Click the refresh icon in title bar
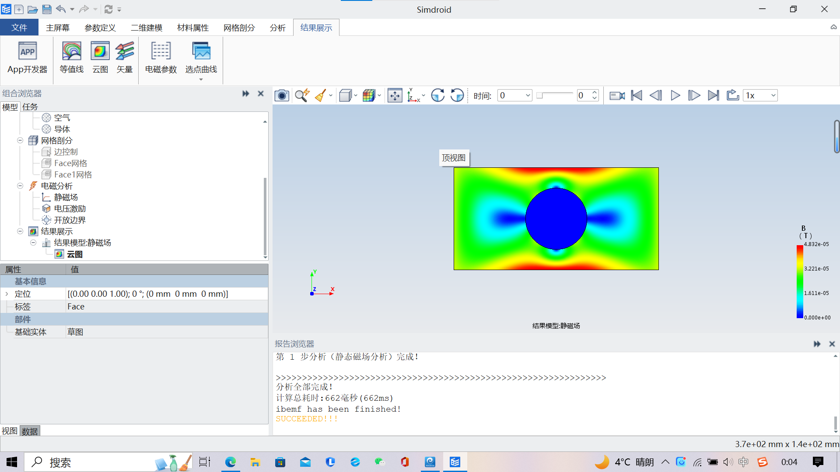 pos(108,9)
